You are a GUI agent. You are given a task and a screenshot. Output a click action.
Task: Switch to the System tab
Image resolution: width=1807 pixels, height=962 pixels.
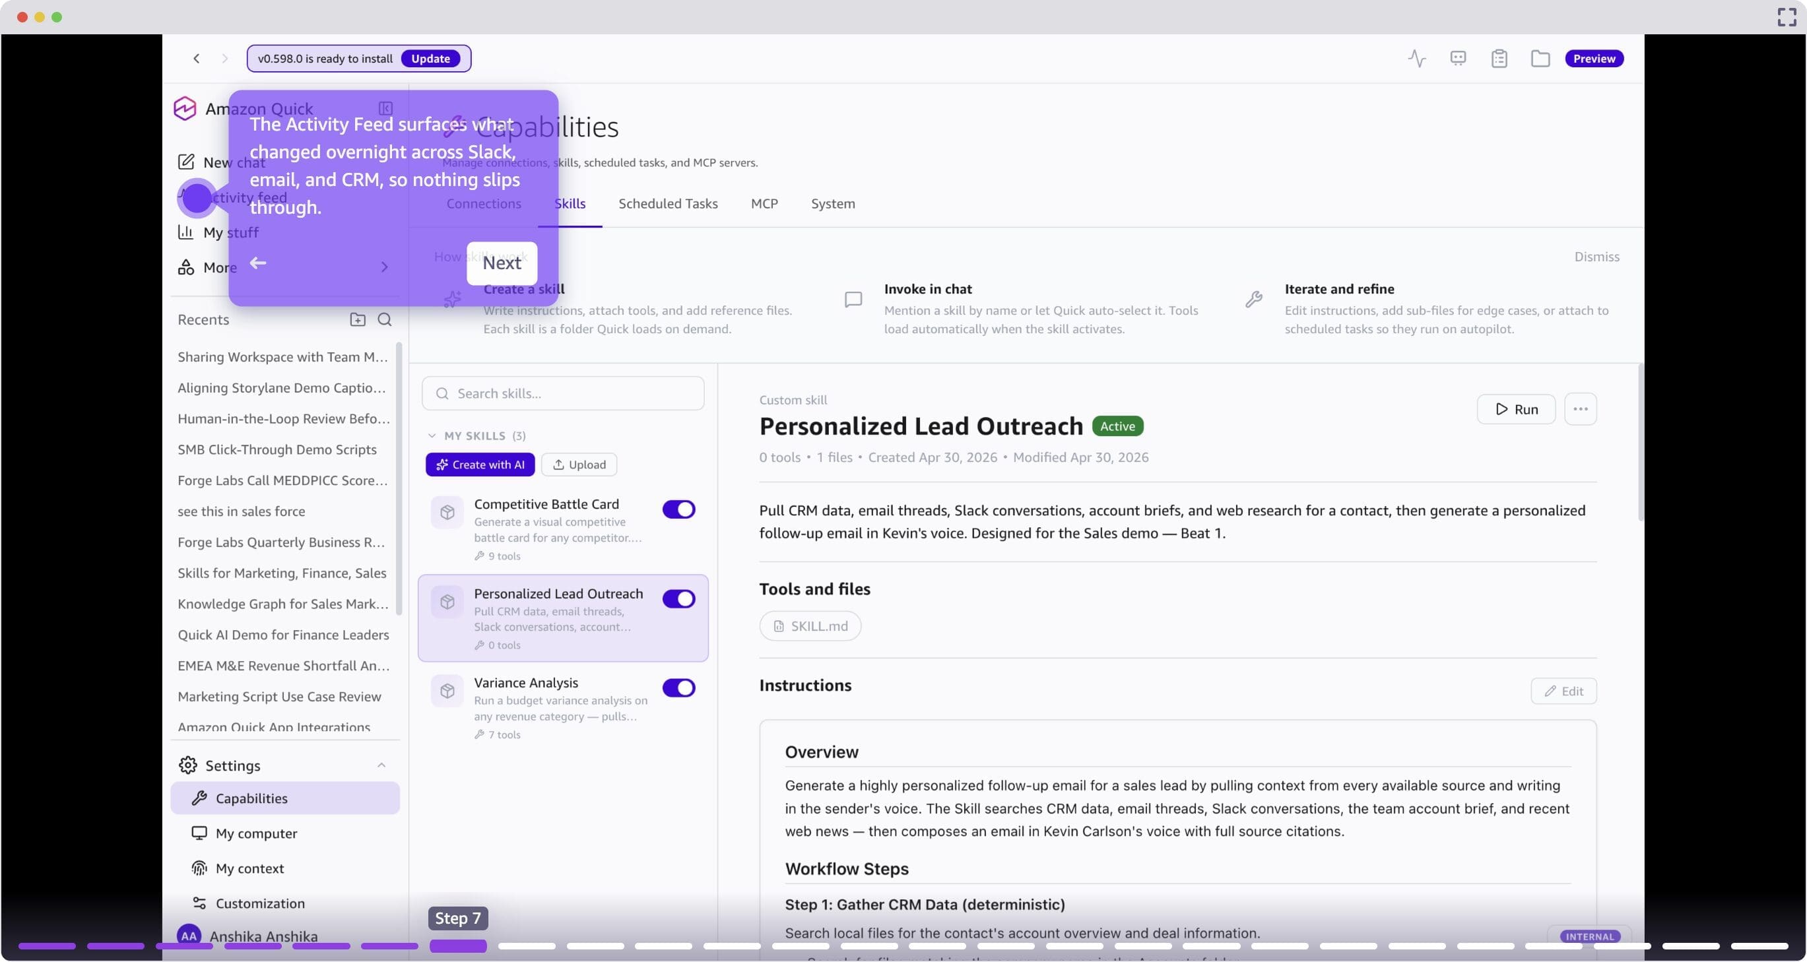[x=833, y=203]
